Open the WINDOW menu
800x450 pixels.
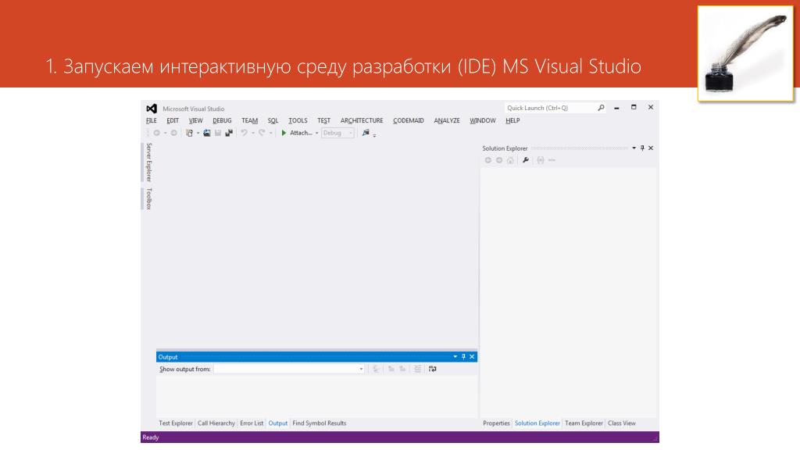coord(483,121)
